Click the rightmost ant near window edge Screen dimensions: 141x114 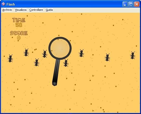pyautogui.click(x=133, y=55)
